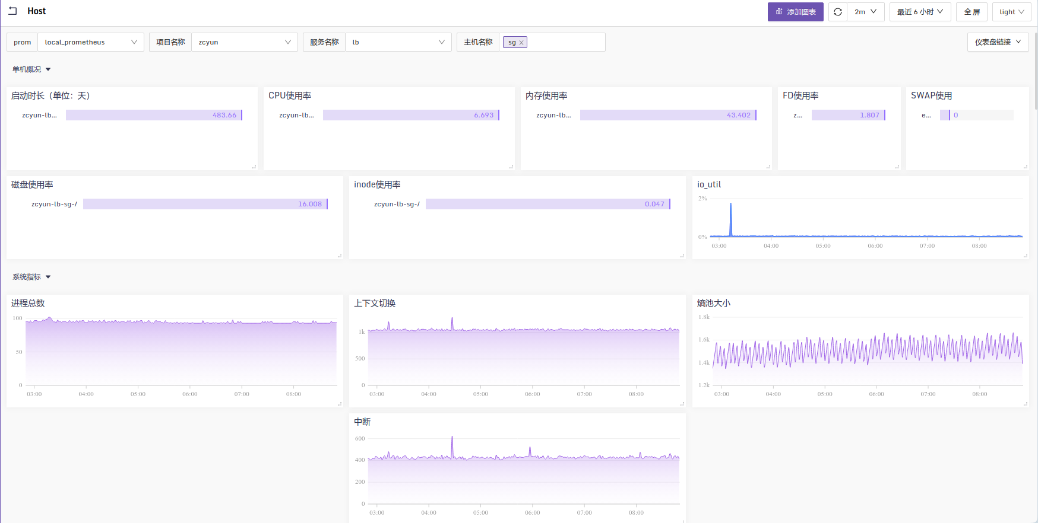Screen dimensions: 1038x523
Task: Click the resize handle of 进程总数 panel
Action: click(340, 404)
